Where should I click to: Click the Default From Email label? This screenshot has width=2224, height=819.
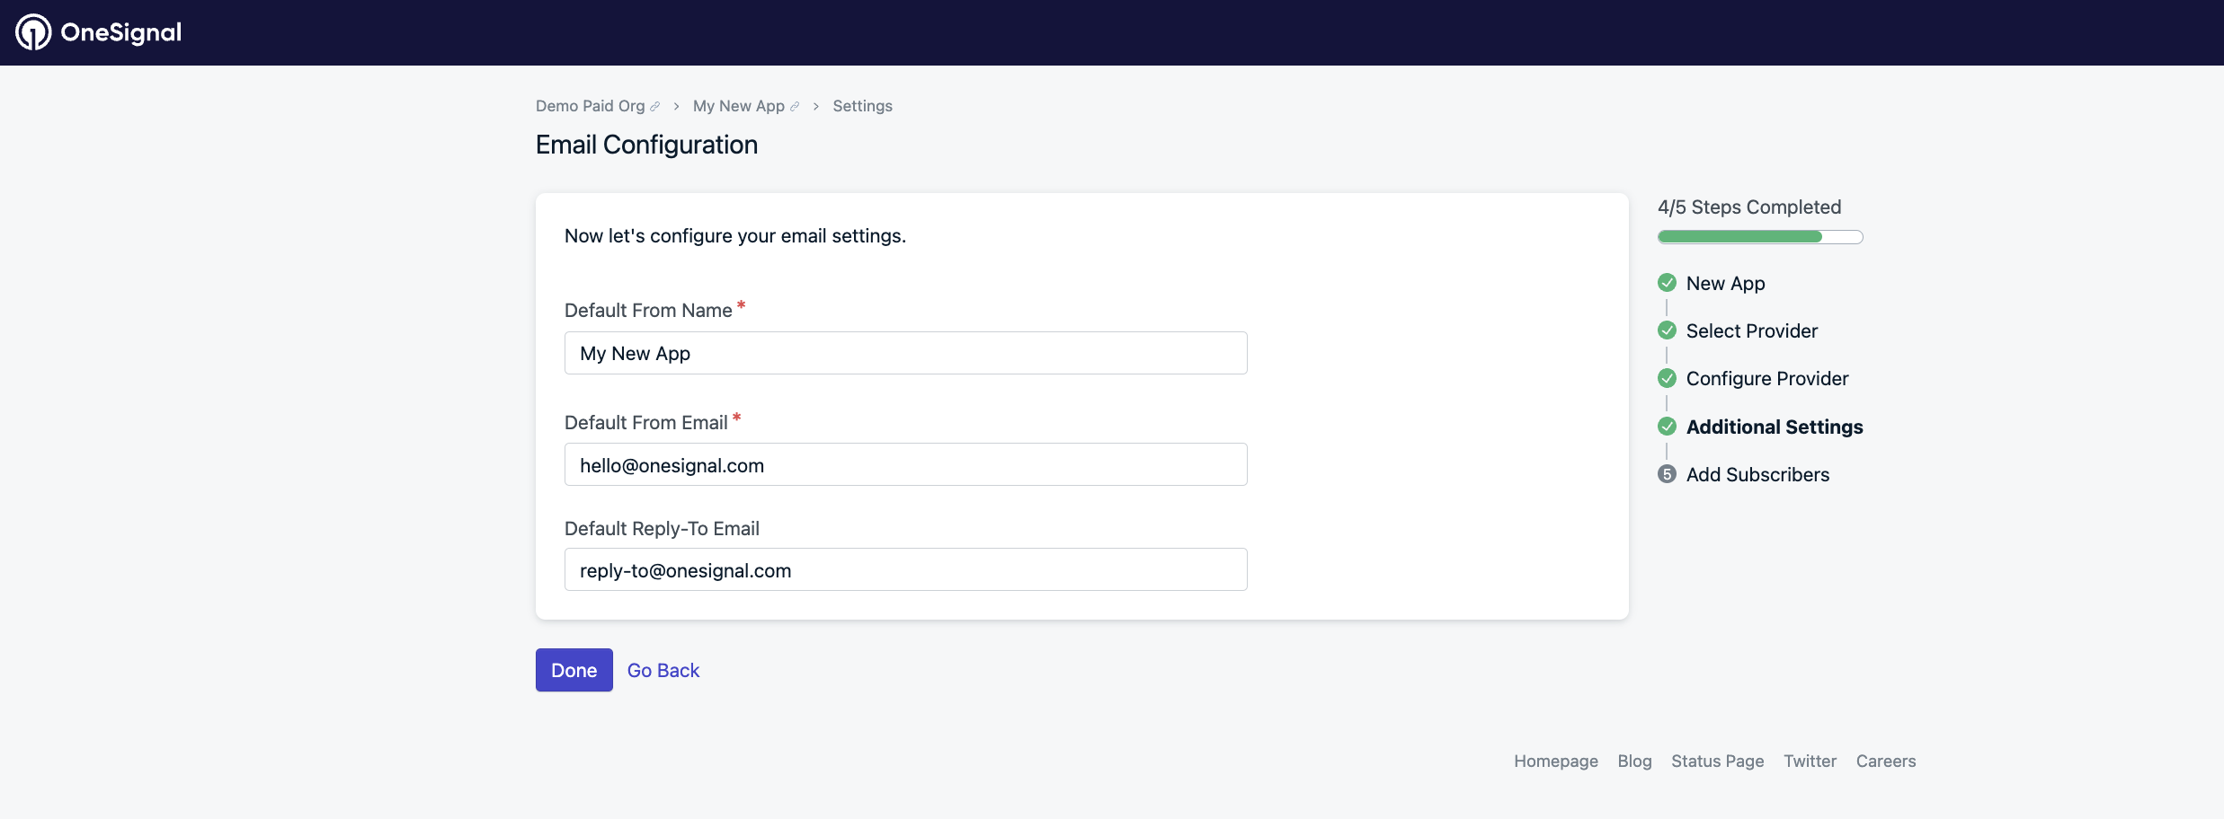pyautogui.click(x=645, y=422)
